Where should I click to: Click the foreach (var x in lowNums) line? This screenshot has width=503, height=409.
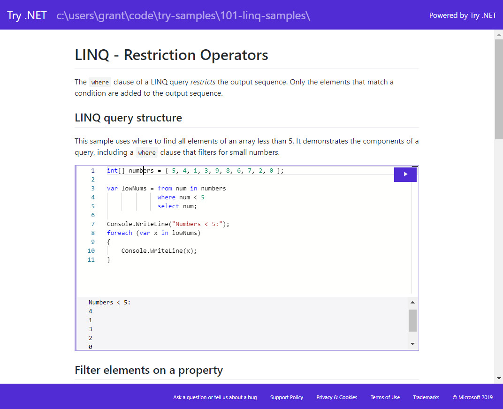click(x=153, y=233)
